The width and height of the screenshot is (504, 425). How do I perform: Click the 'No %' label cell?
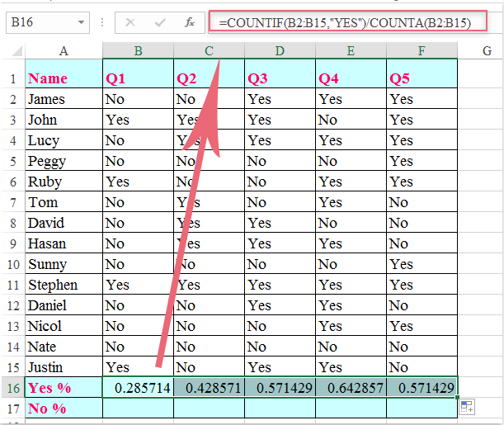(x=64, y=408)
